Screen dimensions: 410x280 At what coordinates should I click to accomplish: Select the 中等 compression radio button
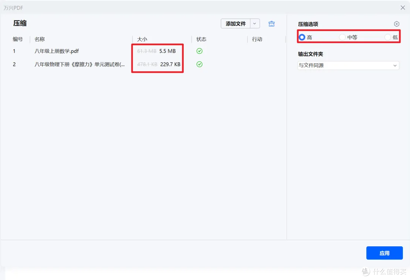pyautogui.click(x=342, y=37)
